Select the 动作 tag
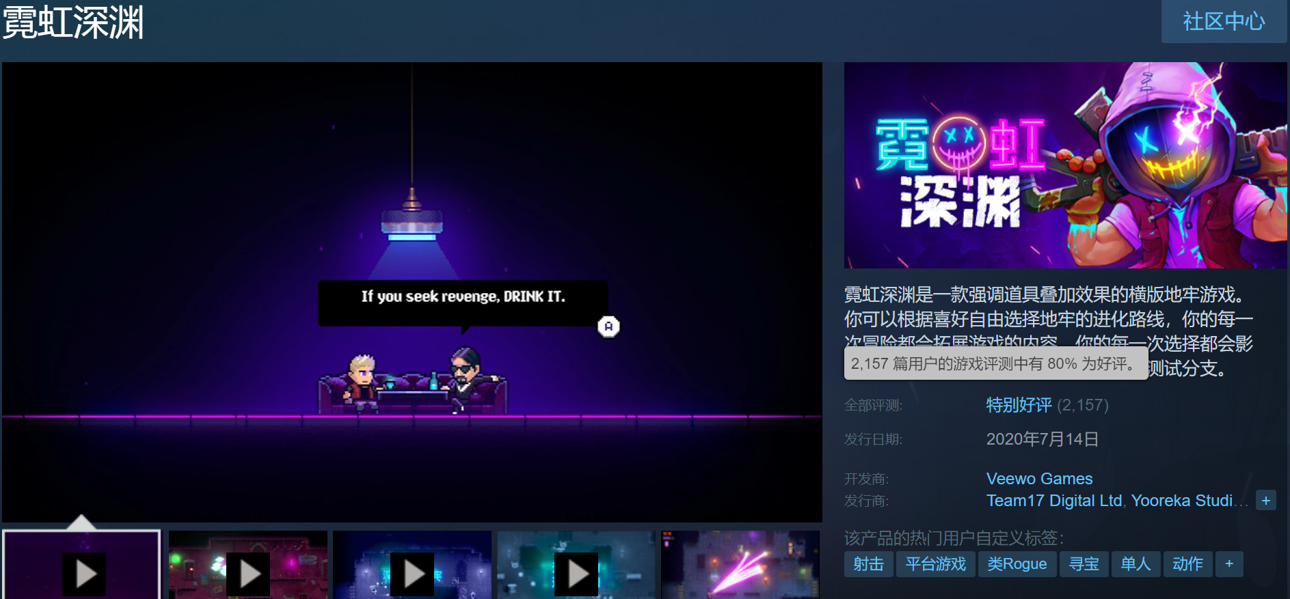 (x=1188, y=564)
